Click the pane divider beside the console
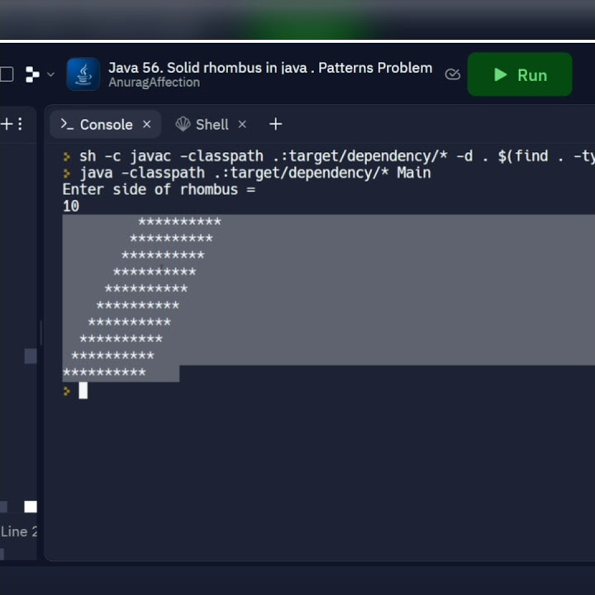Screen dimensions: 595x595 40,331
